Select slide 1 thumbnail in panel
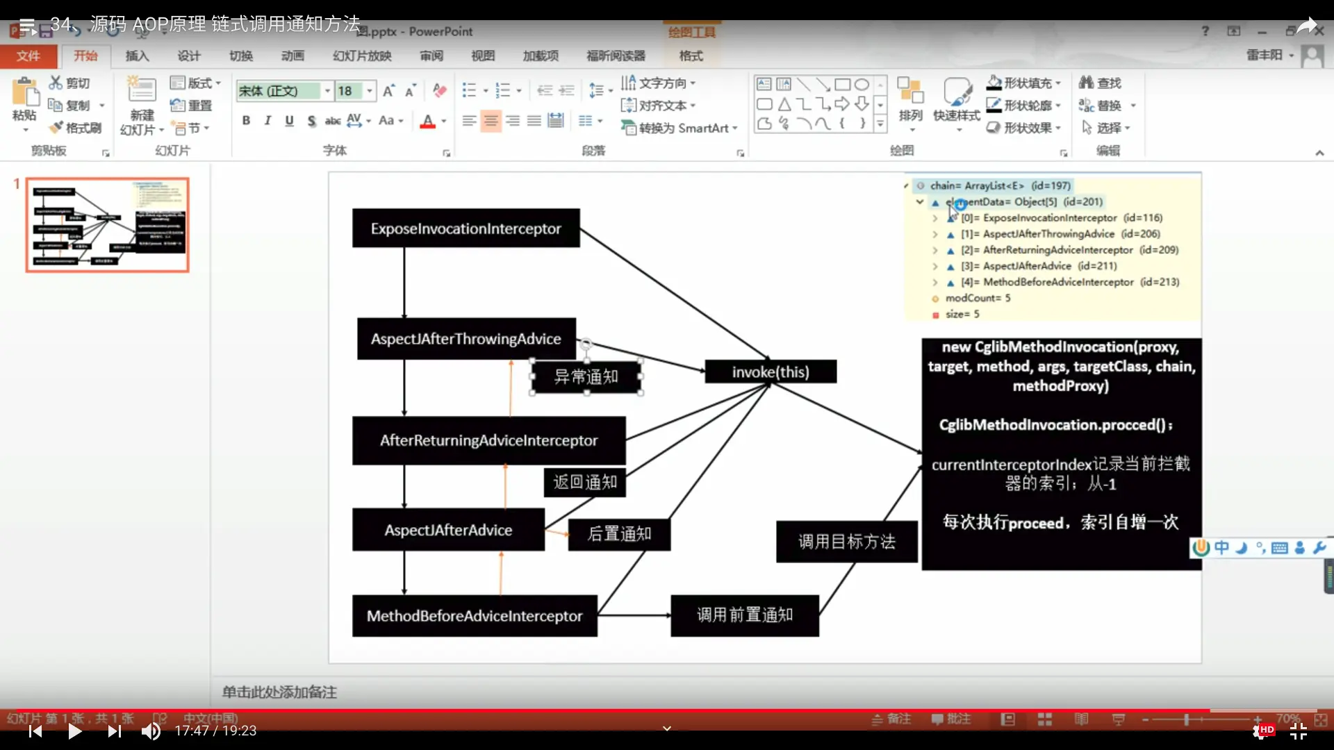Screen dimensions: 1334x750 click(x=108, y=224)
